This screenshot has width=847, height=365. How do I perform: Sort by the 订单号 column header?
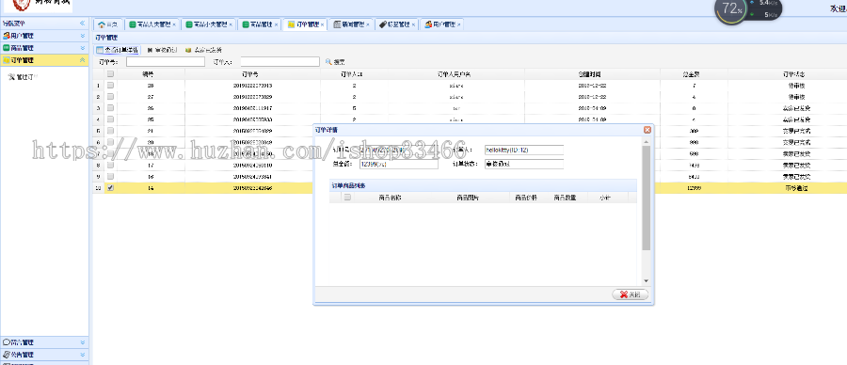point(252,74)
